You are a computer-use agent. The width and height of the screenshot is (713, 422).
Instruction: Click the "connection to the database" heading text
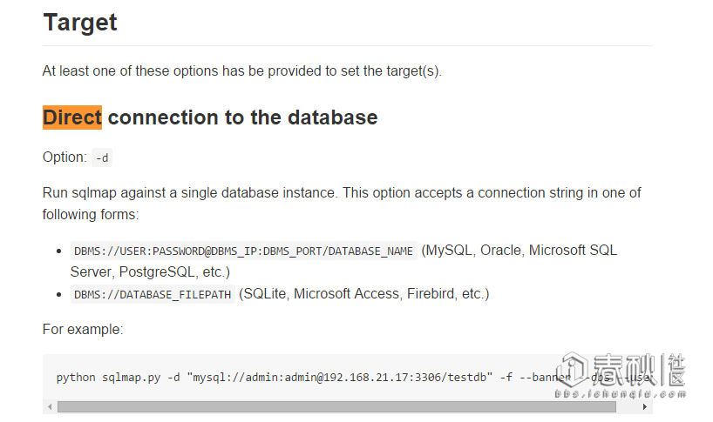click(242, 117)
